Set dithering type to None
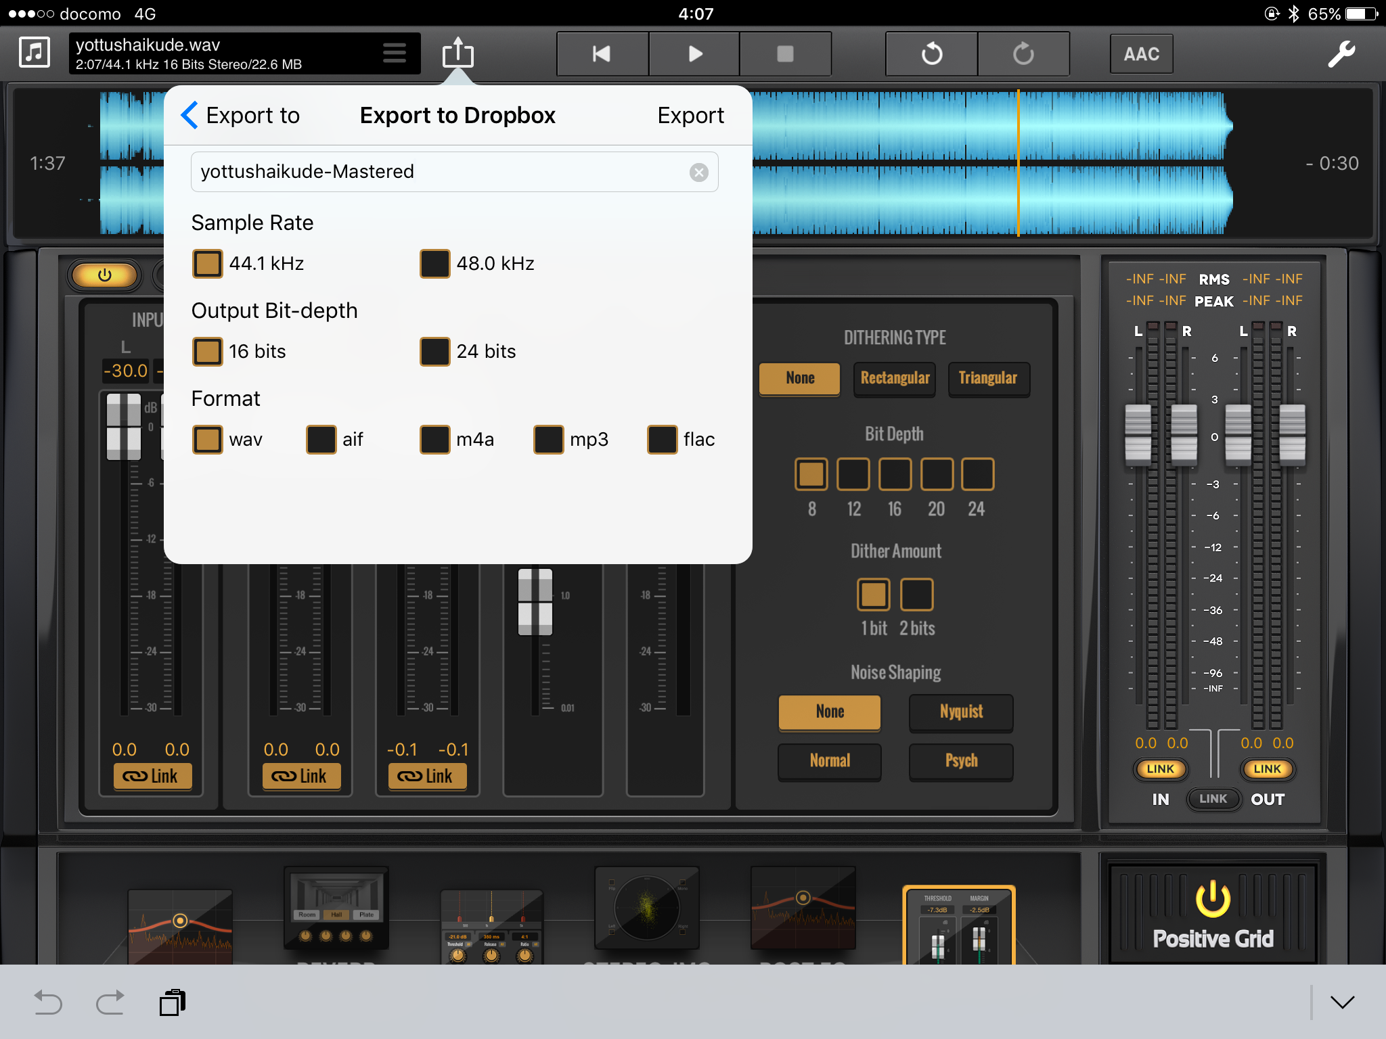The image size is (1386, 1039). (x=800, y=379)
